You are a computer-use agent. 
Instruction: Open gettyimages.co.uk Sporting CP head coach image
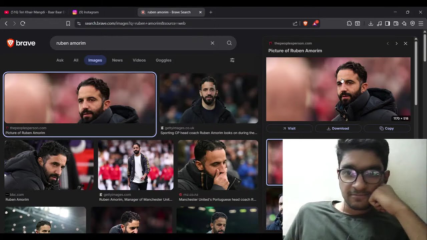(209, 98)
